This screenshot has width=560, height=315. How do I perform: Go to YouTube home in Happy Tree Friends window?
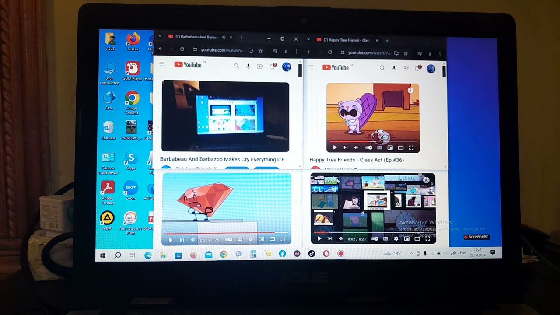tap(336, 67)
